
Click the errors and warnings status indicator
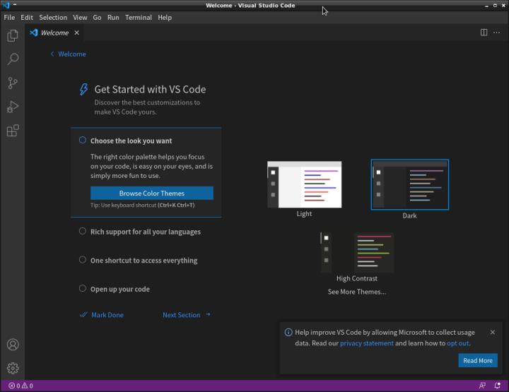[21, 386]
